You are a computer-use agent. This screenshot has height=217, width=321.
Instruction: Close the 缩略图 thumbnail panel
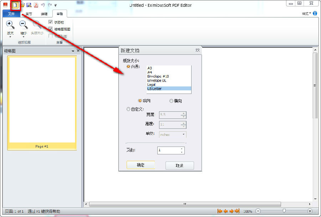tap(78, 51)
